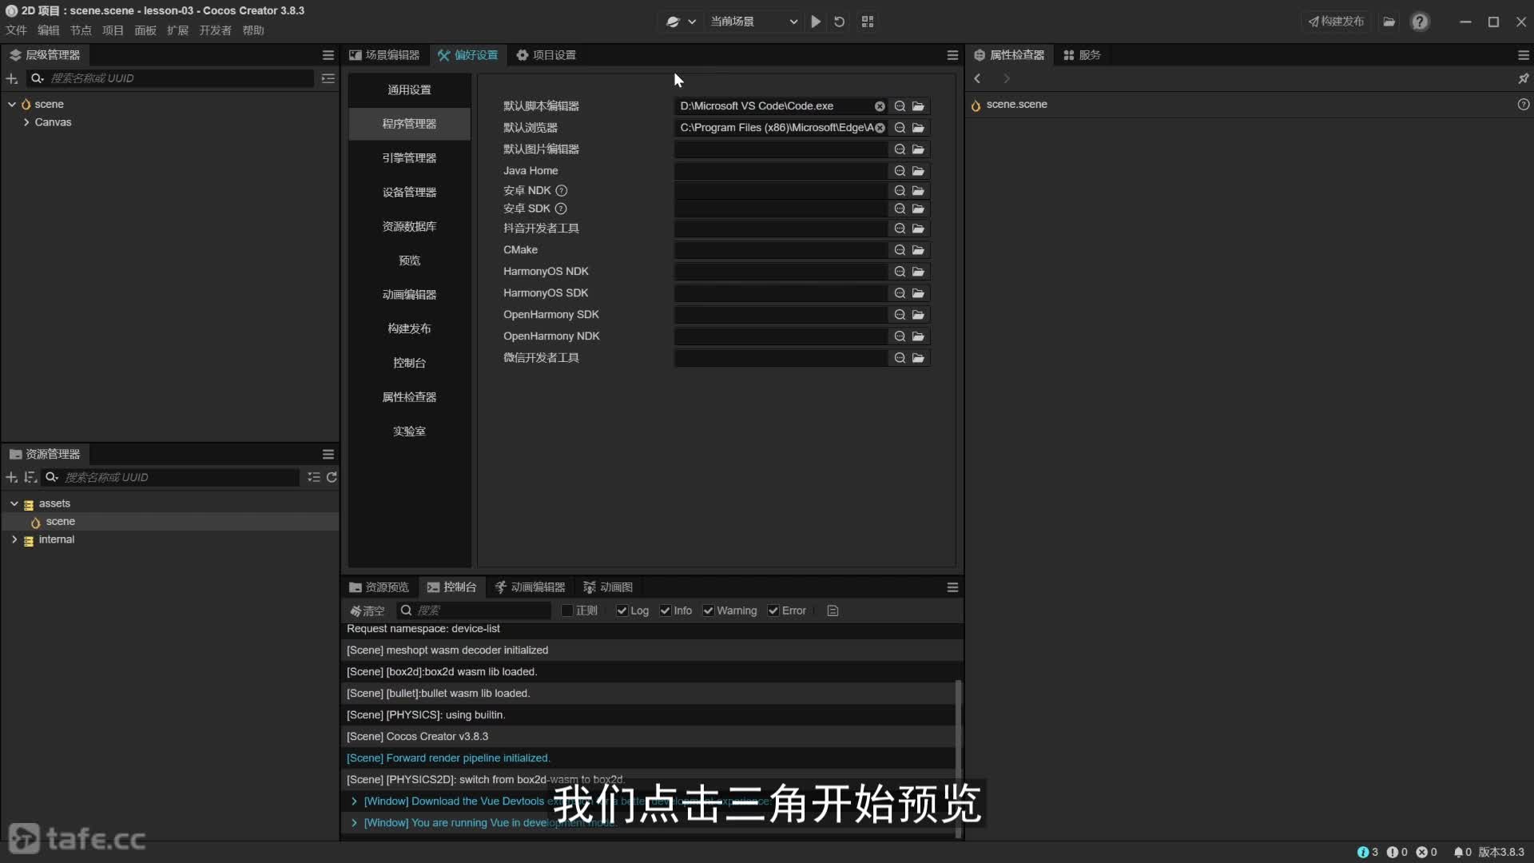Open the 当前场景 scene dropdown

coord(753,22)
